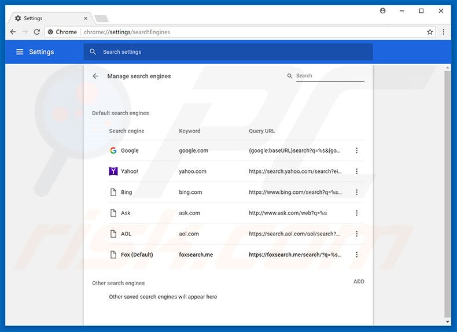The image size is (457, 332).
Task: Open more actions for Google
Action: click(356, 150)
